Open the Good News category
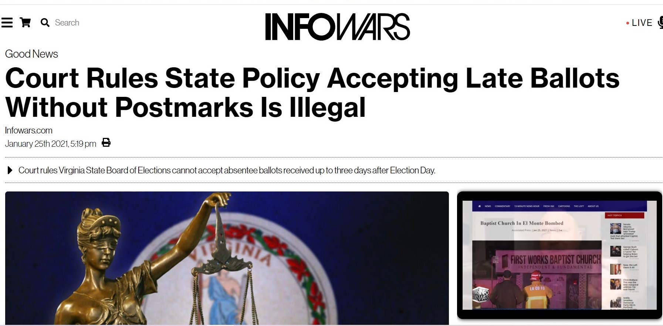 31,54
